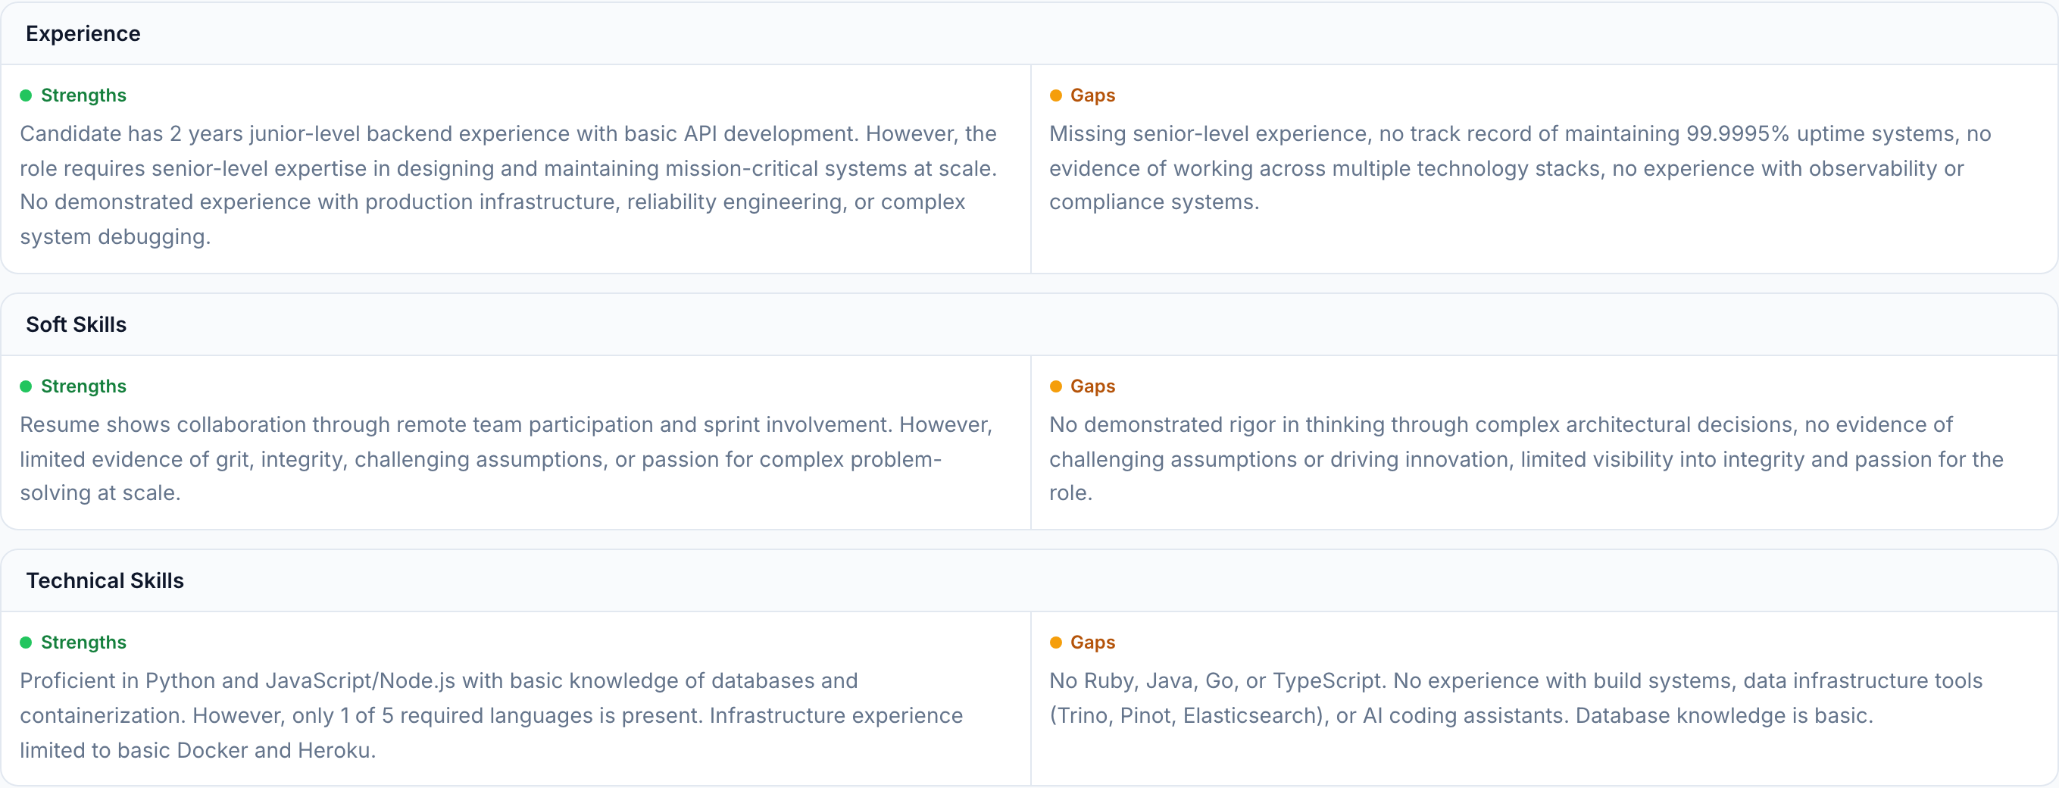The height and width of the screenshot is (788, 2059).
Task: Click the green dot beside Soft Skills Strengths
Action: tap(26, 387)
